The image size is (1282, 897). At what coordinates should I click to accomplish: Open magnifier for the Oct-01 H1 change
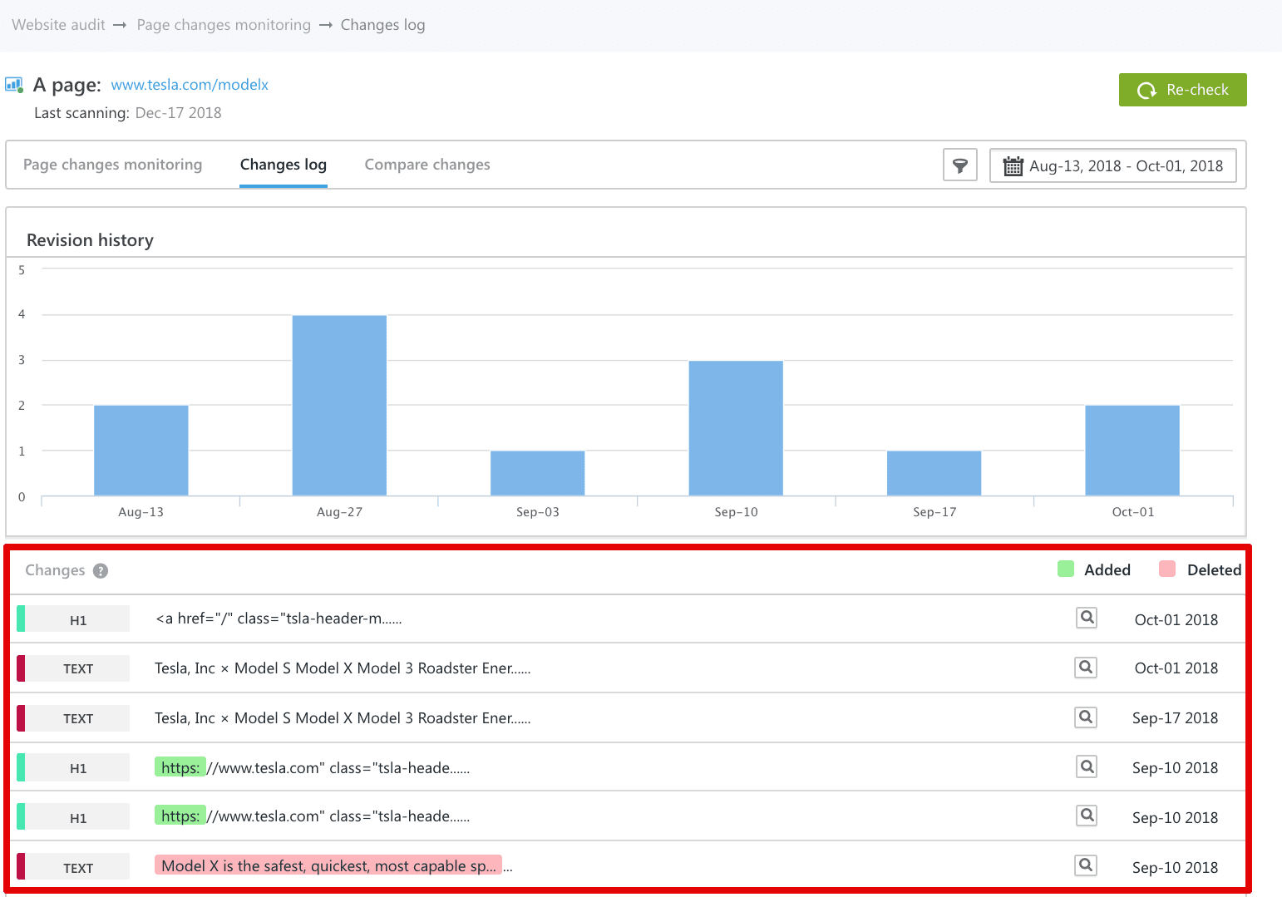[1087, 618]
